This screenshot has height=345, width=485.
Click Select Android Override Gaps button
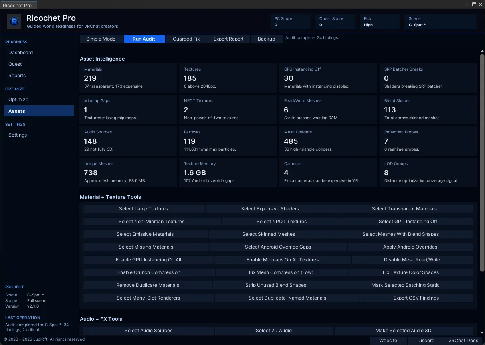pyautogui.click(x=278, y=247)
